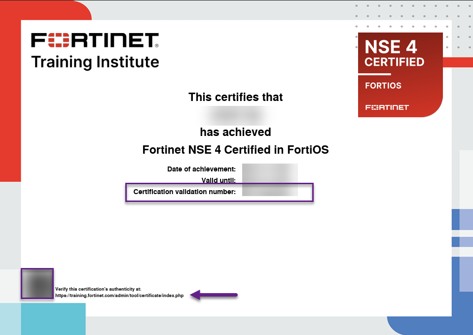473x335 pixels.
Task: Open the training.fortinet.com certificate verification URL
Action: tap(119, 296)
